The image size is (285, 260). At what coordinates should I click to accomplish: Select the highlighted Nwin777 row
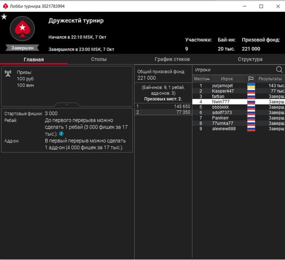[x=239, y=101]
